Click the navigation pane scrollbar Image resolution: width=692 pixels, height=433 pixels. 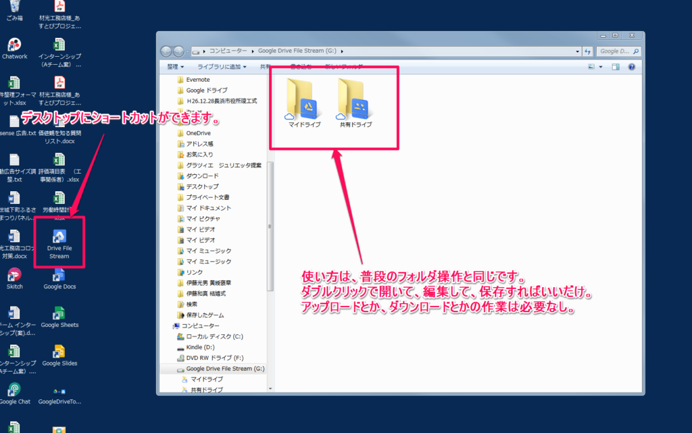click(x=270, y=227)
